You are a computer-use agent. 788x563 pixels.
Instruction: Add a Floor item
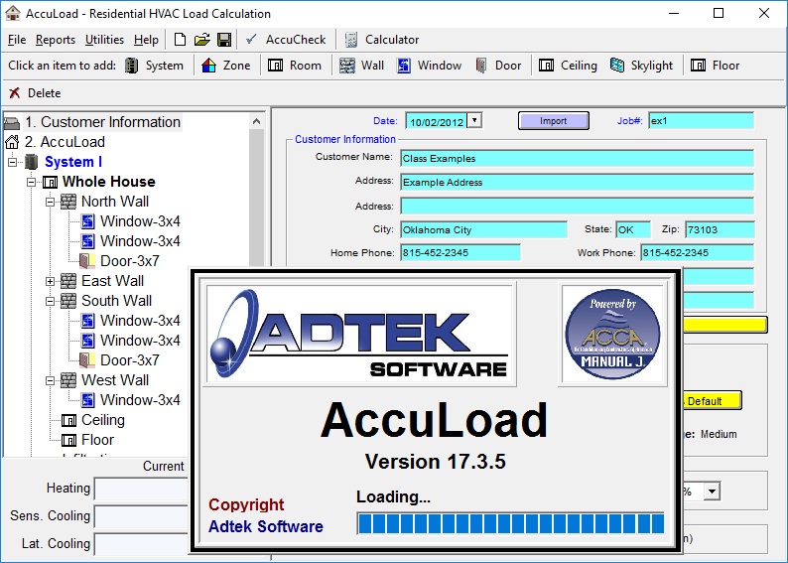[716, 66]
